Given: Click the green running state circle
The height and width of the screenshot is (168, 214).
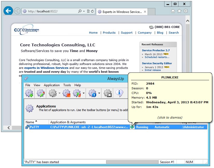Looking at the screenshot, I should [x=132, y=127].
